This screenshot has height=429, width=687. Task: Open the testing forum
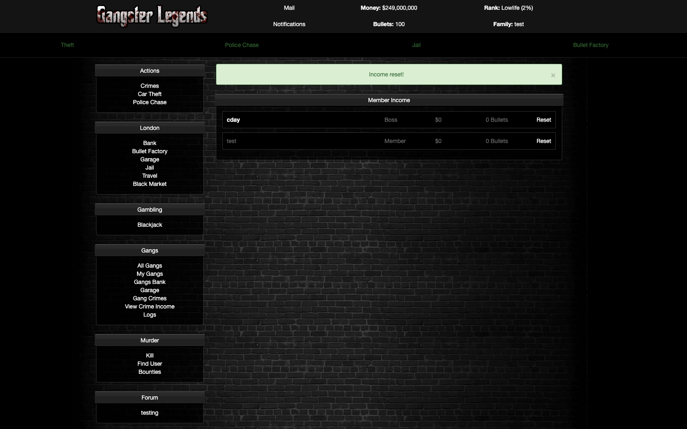[150, 413]
